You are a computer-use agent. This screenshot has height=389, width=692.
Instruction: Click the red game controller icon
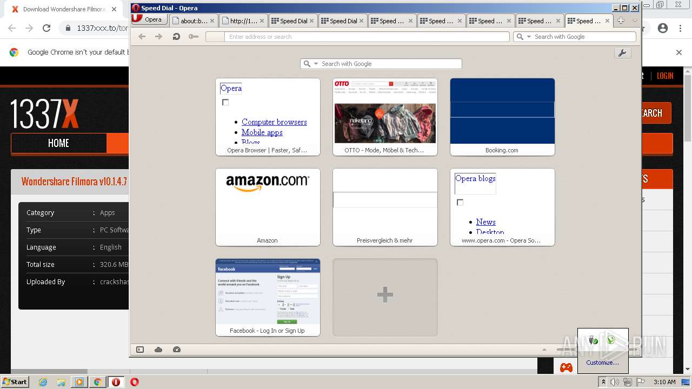[x=566, y=367]
